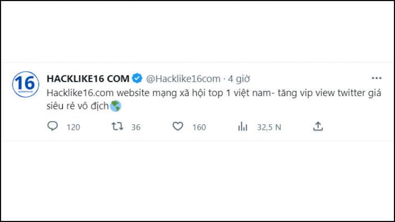The image size is (395, 222).
Task: Click the share upload icon
Action: [318, 127]
